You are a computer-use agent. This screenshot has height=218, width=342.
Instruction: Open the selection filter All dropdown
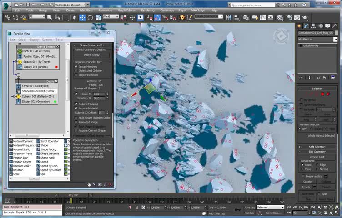pyautogui.click(x=37, y=16)
